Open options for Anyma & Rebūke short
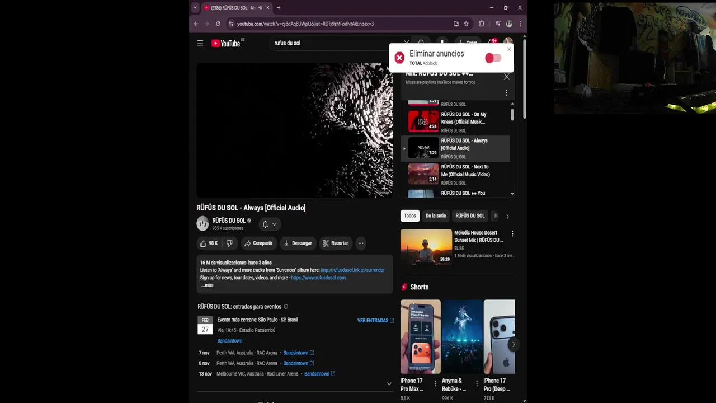The image size is (716, 403). point(477,384)
